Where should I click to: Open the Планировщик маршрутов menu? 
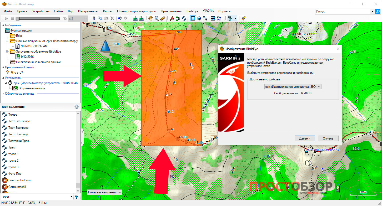coord(136,11)
